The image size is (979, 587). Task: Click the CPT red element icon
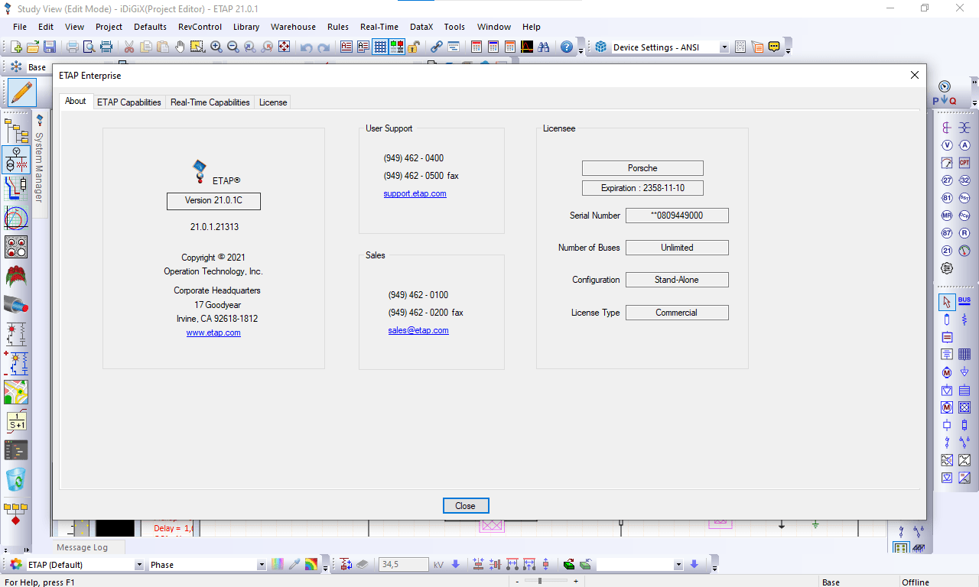click(964, 163)
